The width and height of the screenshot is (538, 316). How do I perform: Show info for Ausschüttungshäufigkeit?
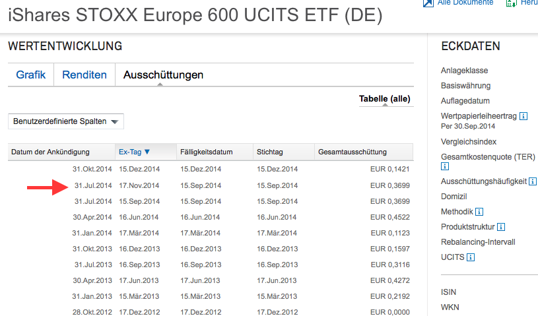point(531,181)
